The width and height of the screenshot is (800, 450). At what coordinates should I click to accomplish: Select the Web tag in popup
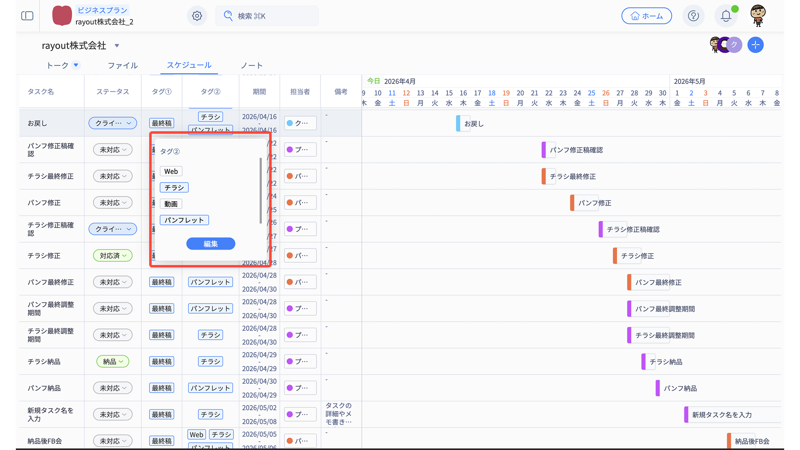[171, 171]
